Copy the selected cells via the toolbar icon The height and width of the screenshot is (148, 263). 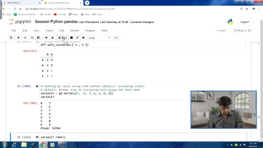(32, 38)
